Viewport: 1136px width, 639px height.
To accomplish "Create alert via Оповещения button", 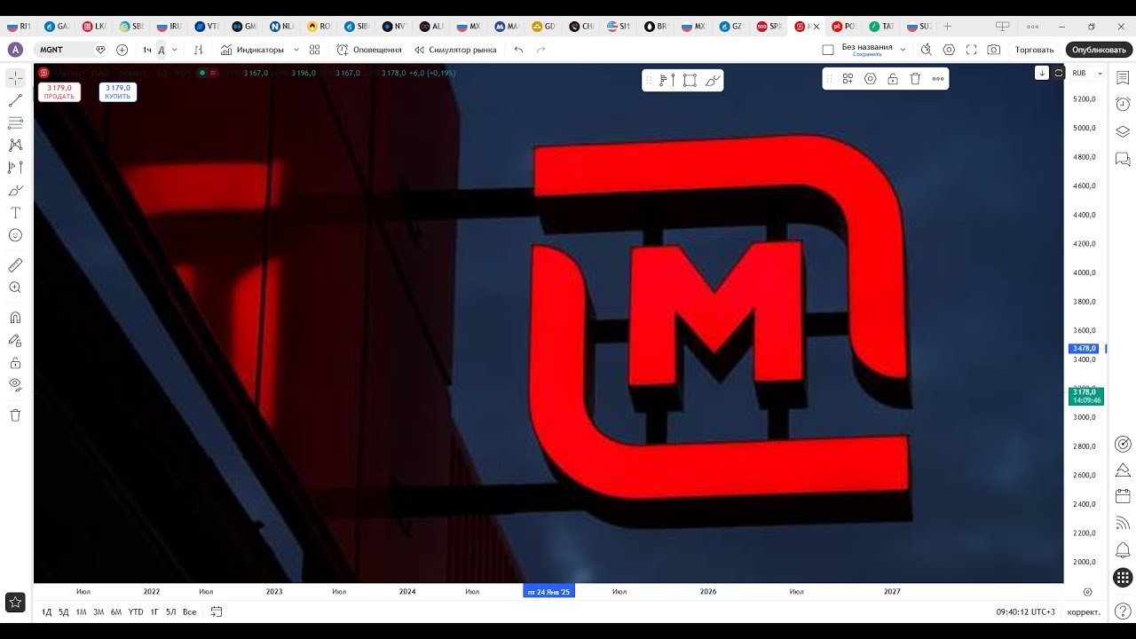I will point(369,50).
